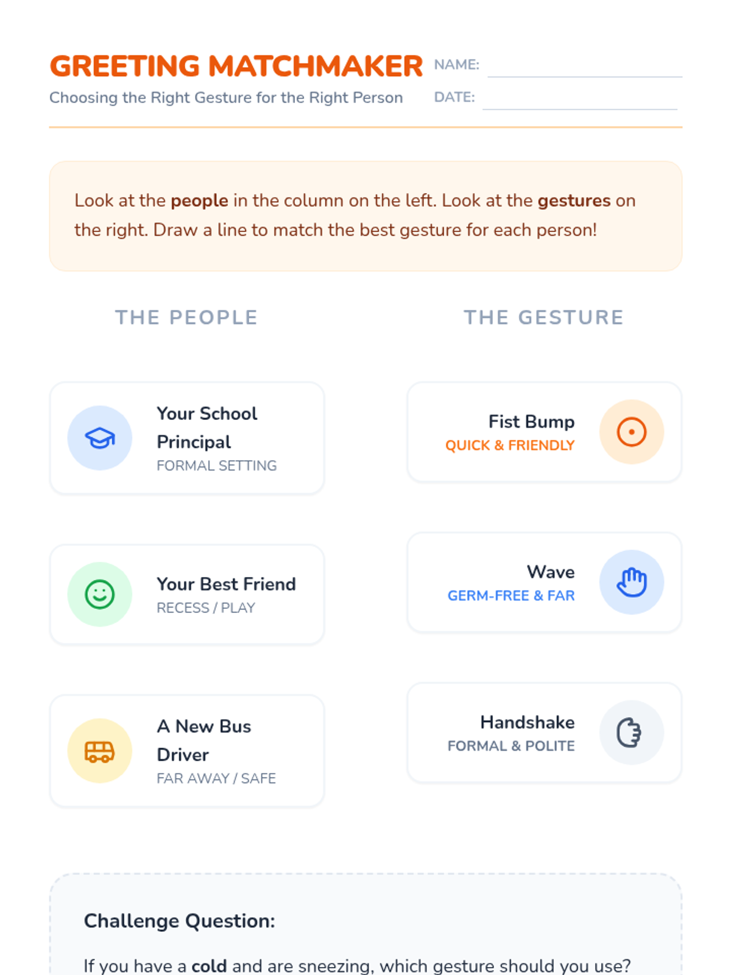This screenshot has width=731, height=975.
Task: Click the NAME input line
Action: 585,67
